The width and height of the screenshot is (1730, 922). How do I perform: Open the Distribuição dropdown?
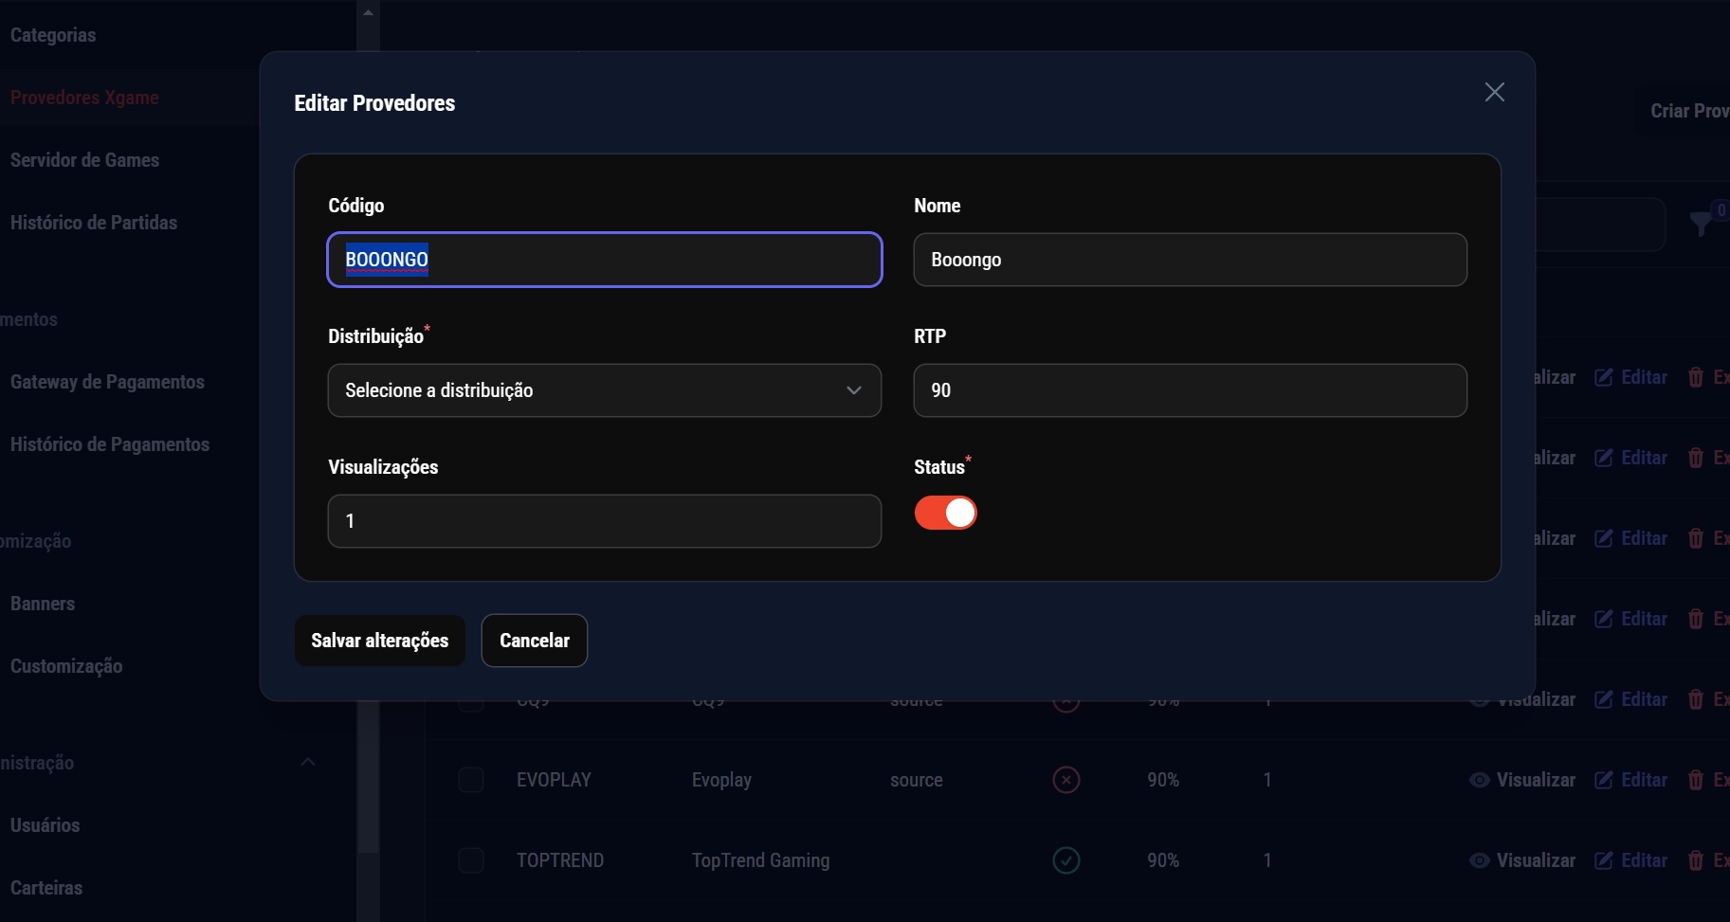(x=605, y=390)
